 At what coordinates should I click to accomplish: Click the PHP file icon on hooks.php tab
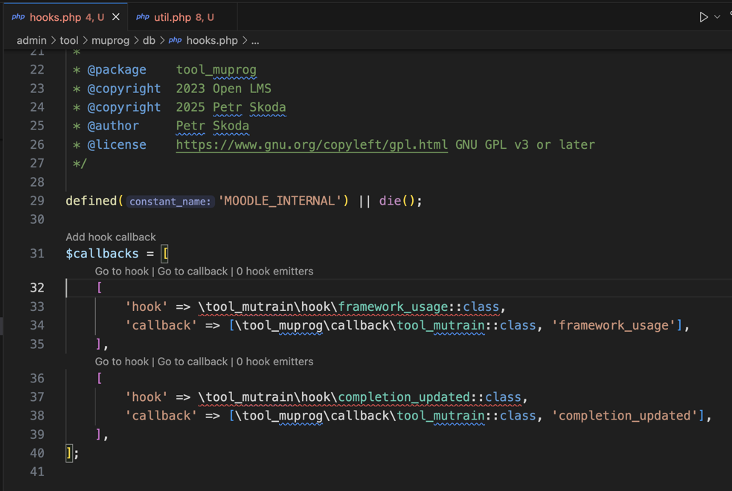coord(18,17)
